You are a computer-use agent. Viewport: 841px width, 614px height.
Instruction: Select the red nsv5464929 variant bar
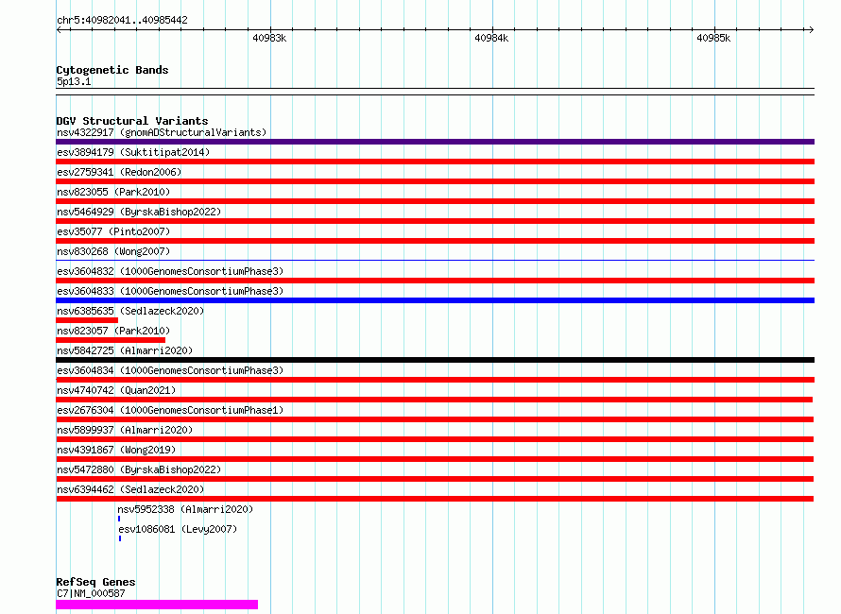pos(435,221)
